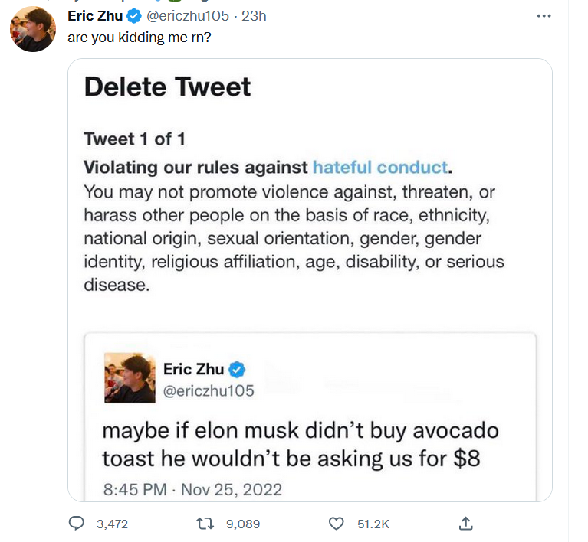
Task: Click the blue verified badge beside the top Eric Zhu name
Action: (x=133, y=16)
